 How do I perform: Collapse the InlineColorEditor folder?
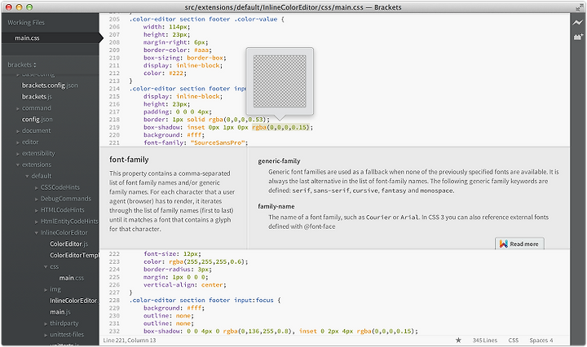[x=37, y=233]
